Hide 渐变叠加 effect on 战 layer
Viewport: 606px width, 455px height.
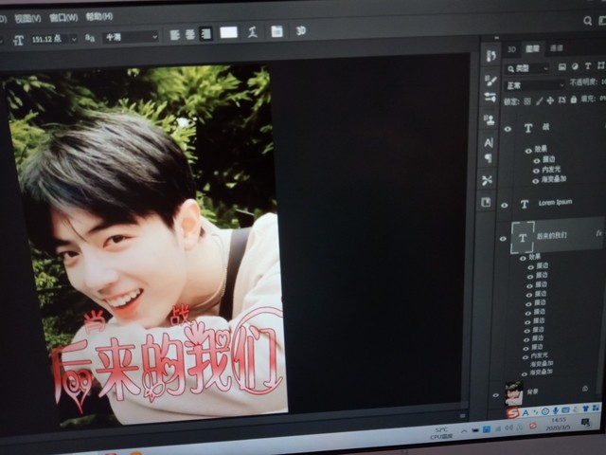[535, 181]
